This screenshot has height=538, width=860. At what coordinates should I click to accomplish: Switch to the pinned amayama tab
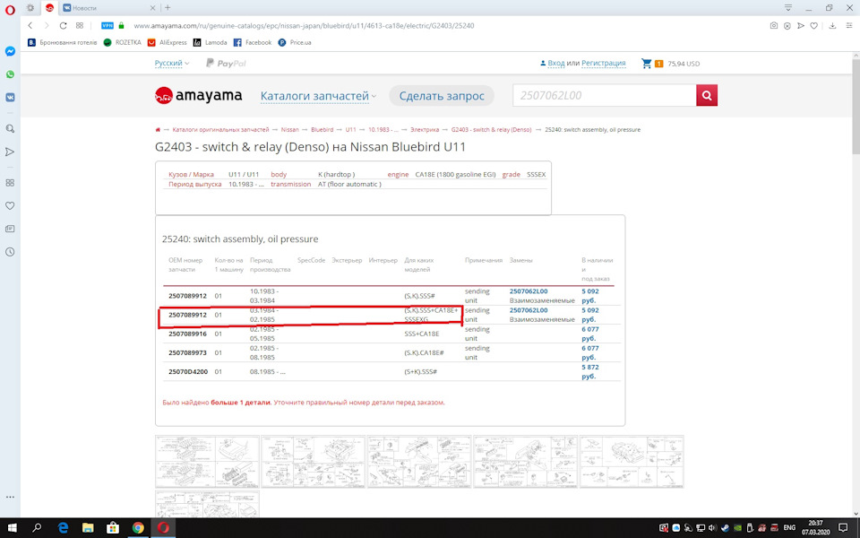click(49, 8)
